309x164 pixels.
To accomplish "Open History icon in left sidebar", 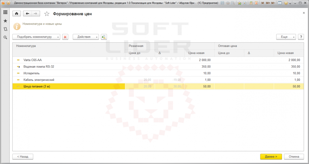I will [5, 29].
